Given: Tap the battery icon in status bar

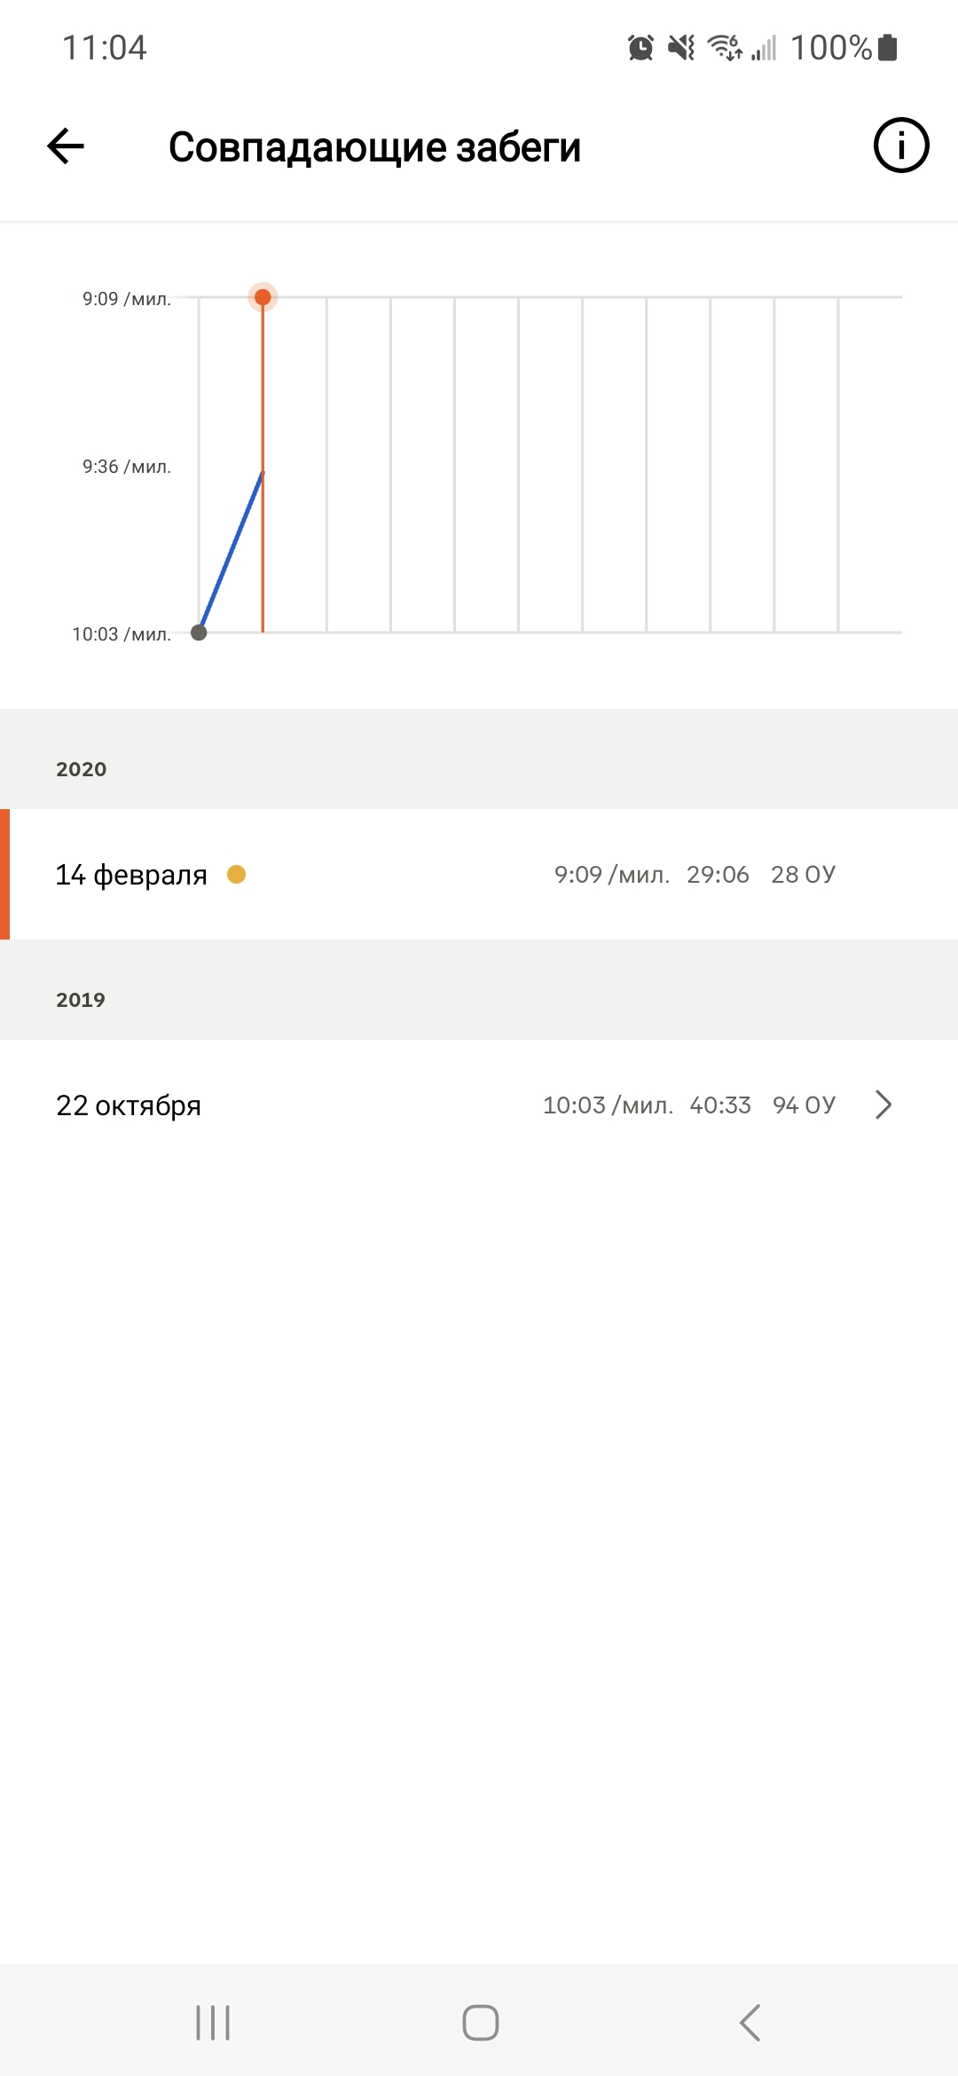Looking at the screenshot, I should coord(887,47).
